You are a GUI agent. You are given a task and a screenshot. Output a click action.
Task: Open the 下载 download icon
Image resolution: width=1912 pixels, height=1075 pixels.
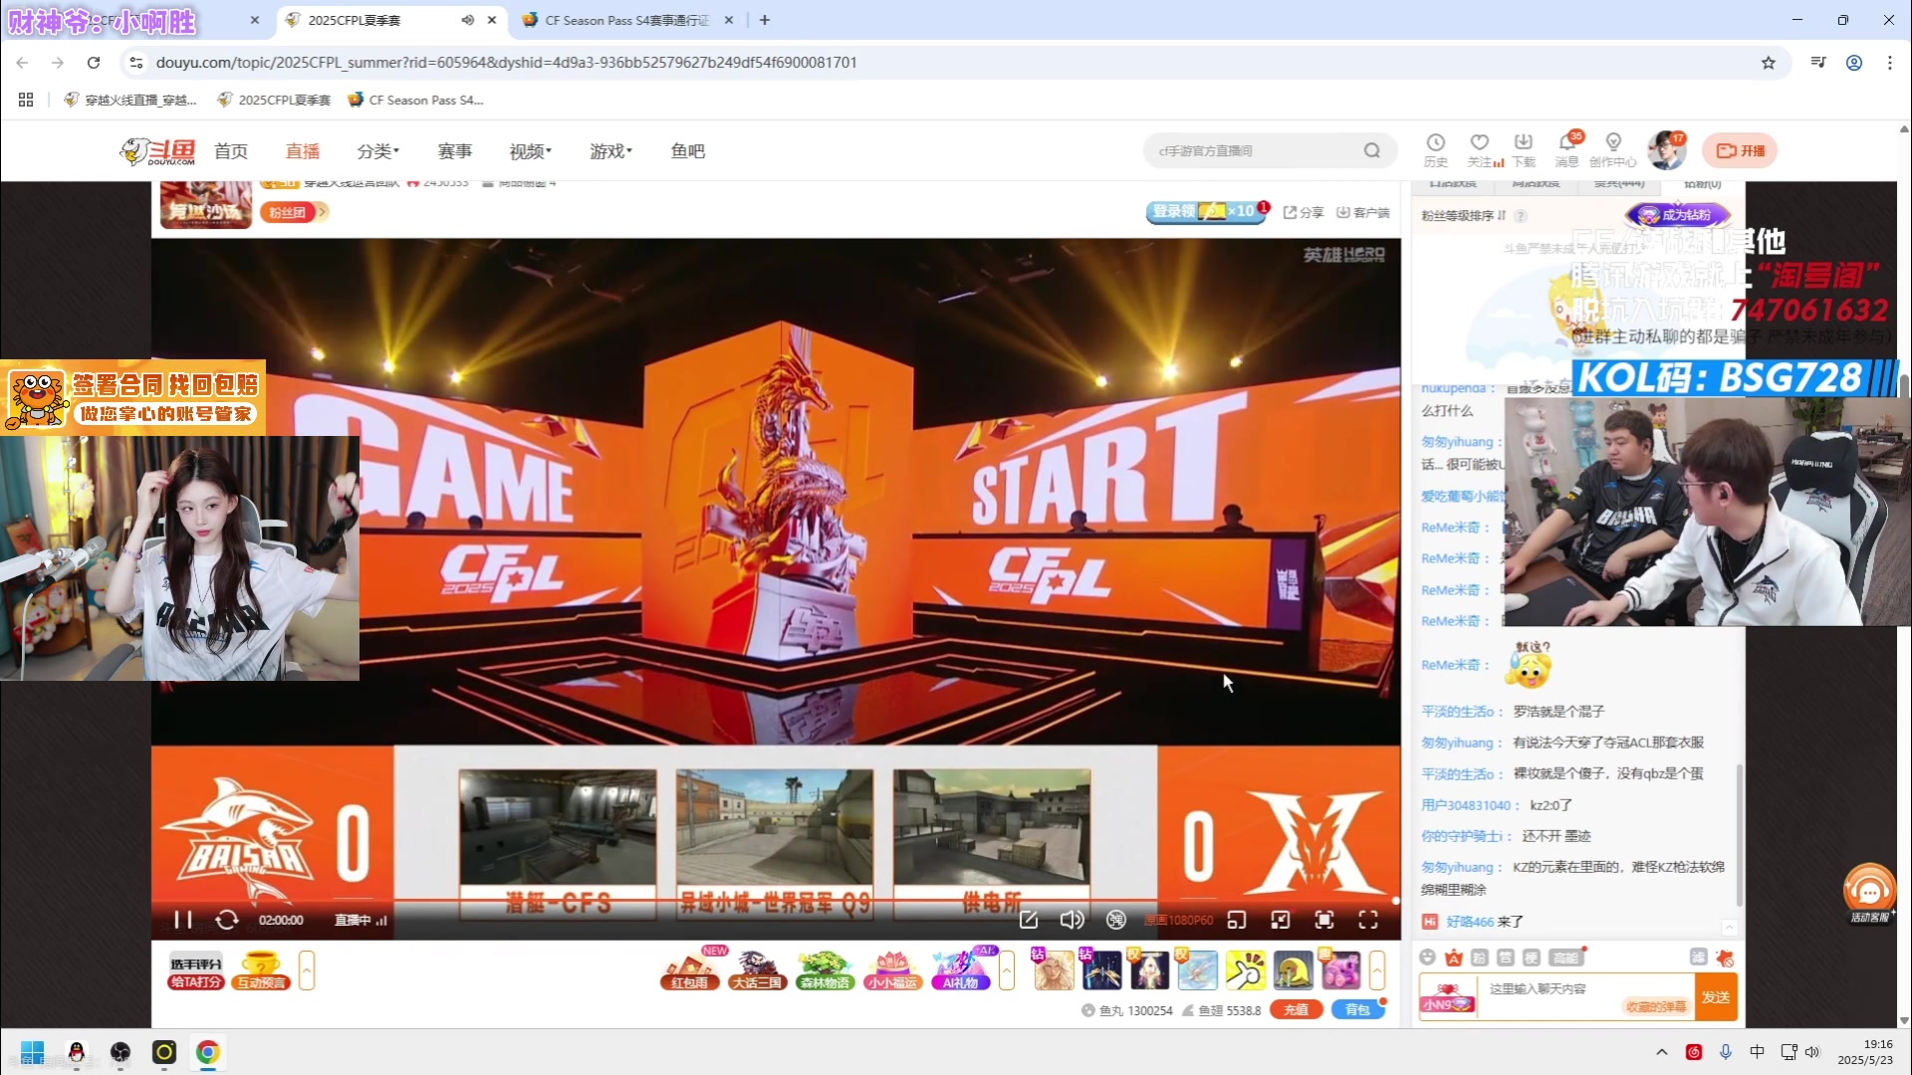pos(1524,150)
